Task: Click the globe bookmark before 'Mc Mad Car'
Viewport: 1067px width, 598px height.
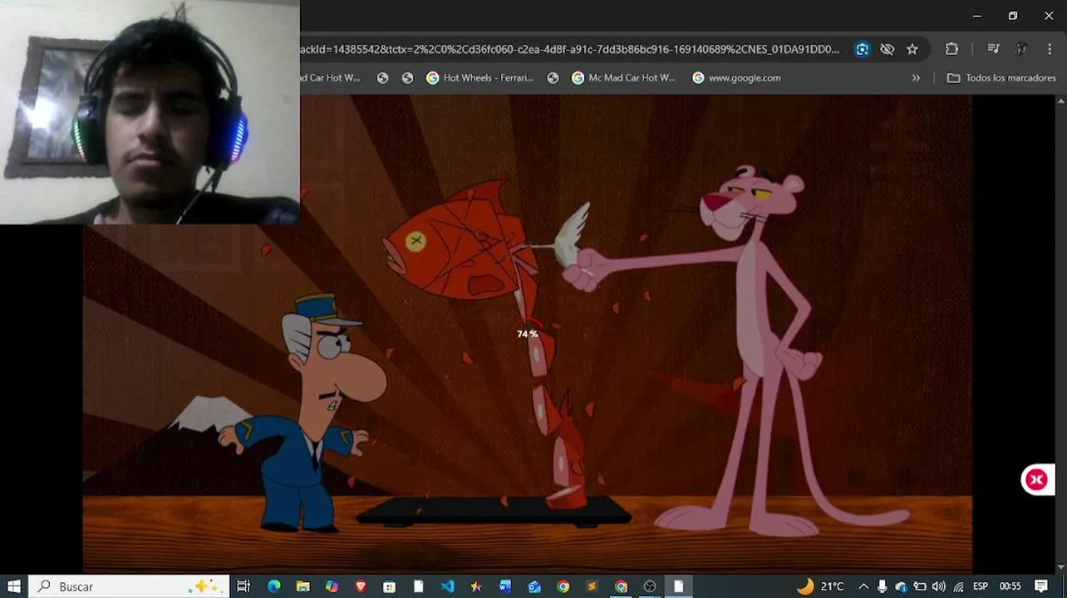Action: (553, 78)
